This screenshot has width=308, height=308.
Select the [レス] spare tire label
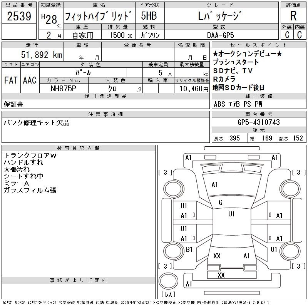(168, 294)
